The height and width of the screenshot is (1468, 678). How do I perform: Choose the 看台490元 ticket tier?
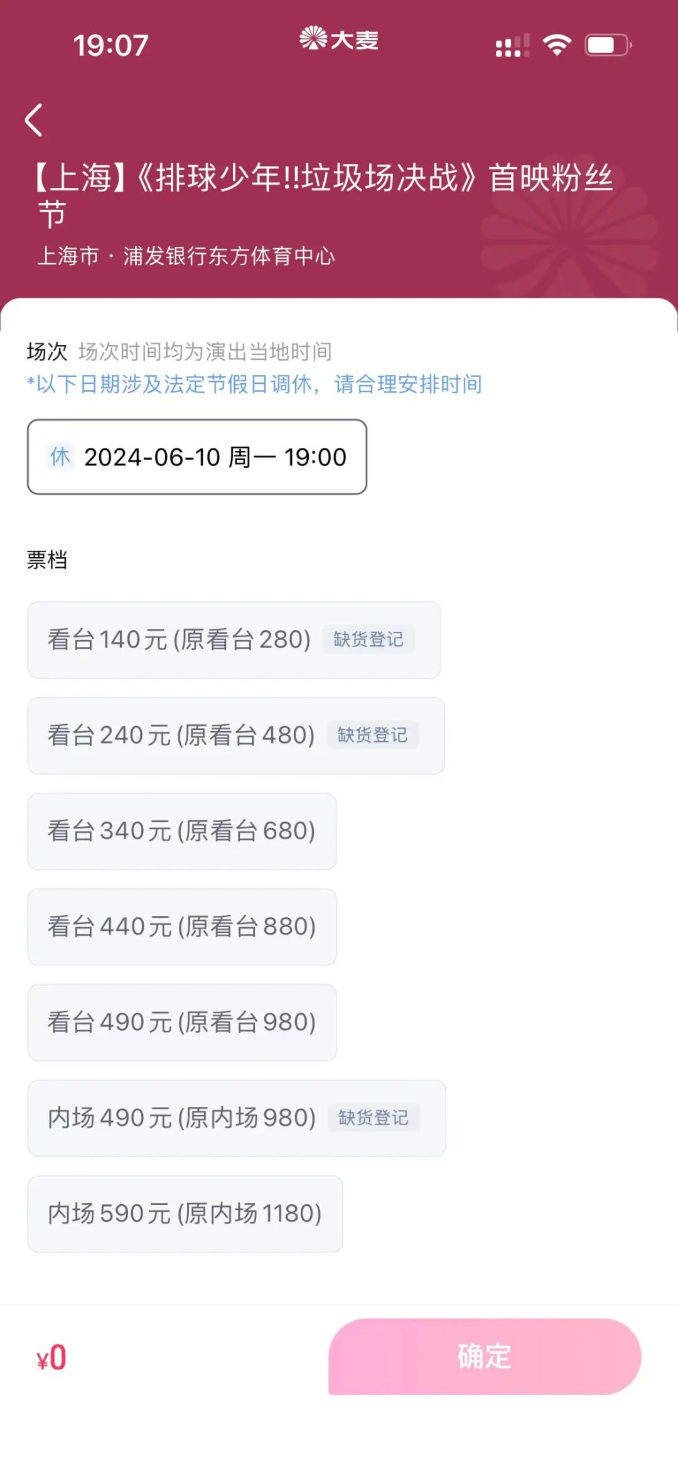(x=181, y=1022)
